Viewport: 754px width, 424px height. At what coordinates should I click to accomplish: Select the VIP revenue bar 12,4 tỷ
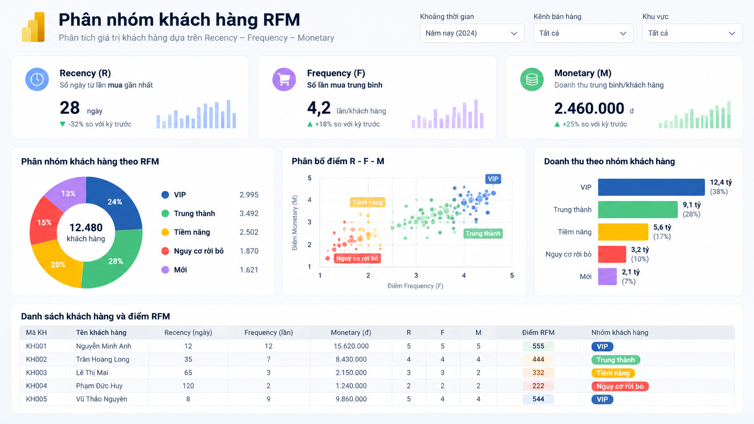(651, 187)
